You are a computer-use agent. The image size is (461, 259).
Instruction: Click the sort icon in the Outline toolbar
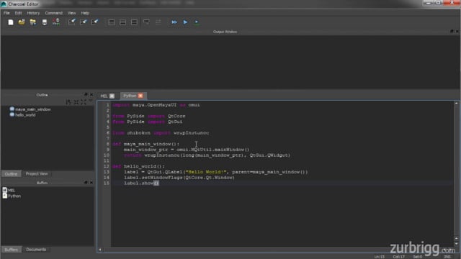pyautogui.click(x=68, y=102)
